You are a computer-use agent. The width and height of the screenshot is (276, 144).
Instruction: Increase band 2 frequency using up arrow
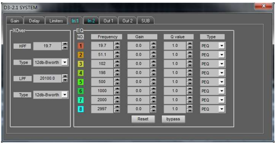tap(117, 53)
